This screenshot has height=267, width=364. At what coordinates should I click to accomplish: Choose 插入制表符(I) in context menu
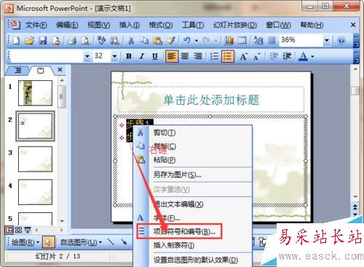click(x=193, y=245)
